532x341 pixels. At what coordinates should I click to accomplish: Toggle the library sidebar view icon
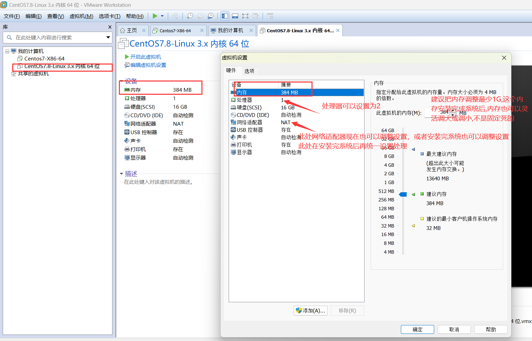pyautogui.click(x=225, y=16)
